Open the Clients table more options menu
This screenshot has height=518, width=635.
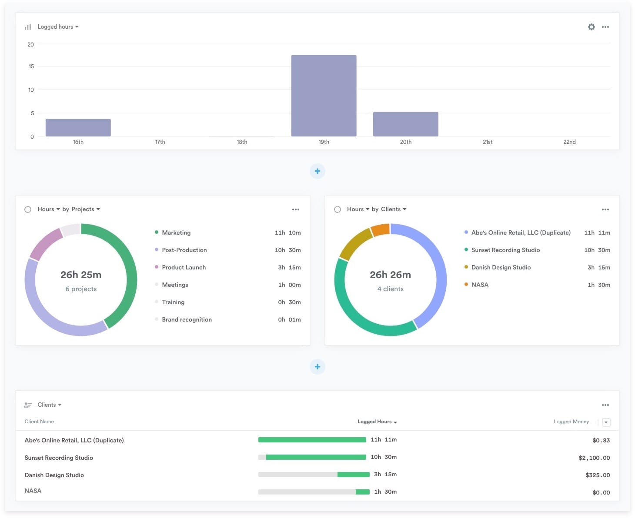pyautogui.click(x=605, y=405)
